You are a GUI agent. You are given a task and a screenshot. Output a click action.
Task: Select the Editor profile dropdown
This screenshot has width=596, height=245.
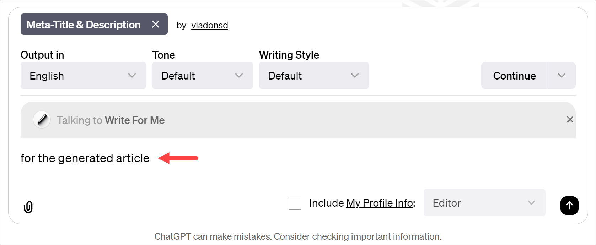[x=484, y=203]
